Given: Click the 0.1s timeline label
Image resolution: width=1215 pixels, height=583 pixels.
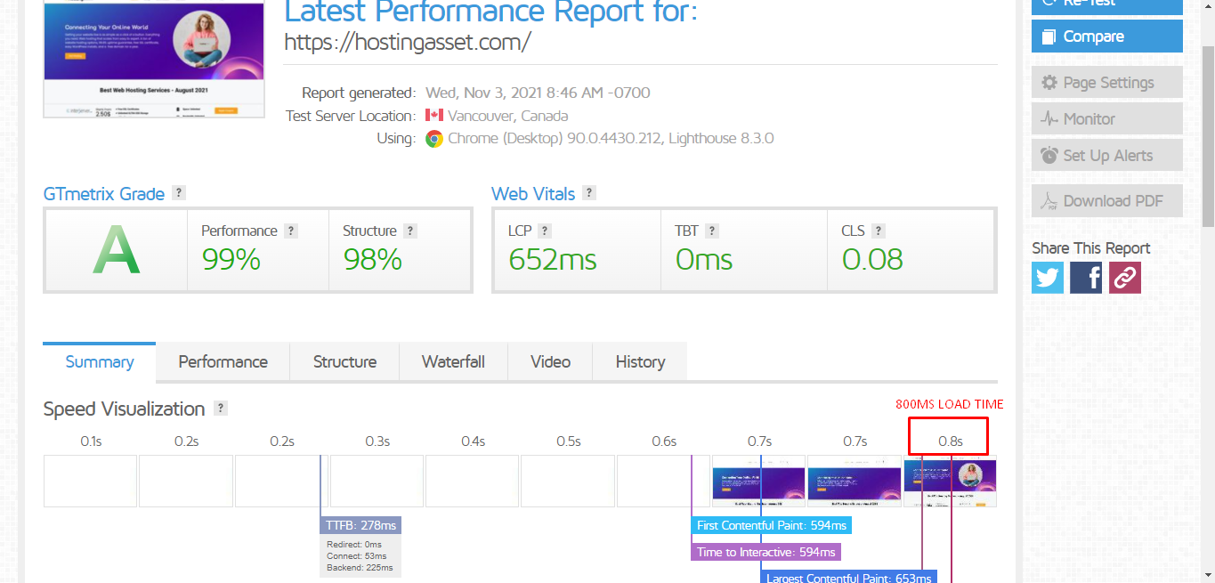Looking at the screenshot, I should (x=91, y=441).
